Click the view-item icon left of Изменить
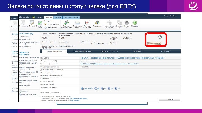Image resolution: width=202 pixels, height=113 pixels. coord(23,23)
